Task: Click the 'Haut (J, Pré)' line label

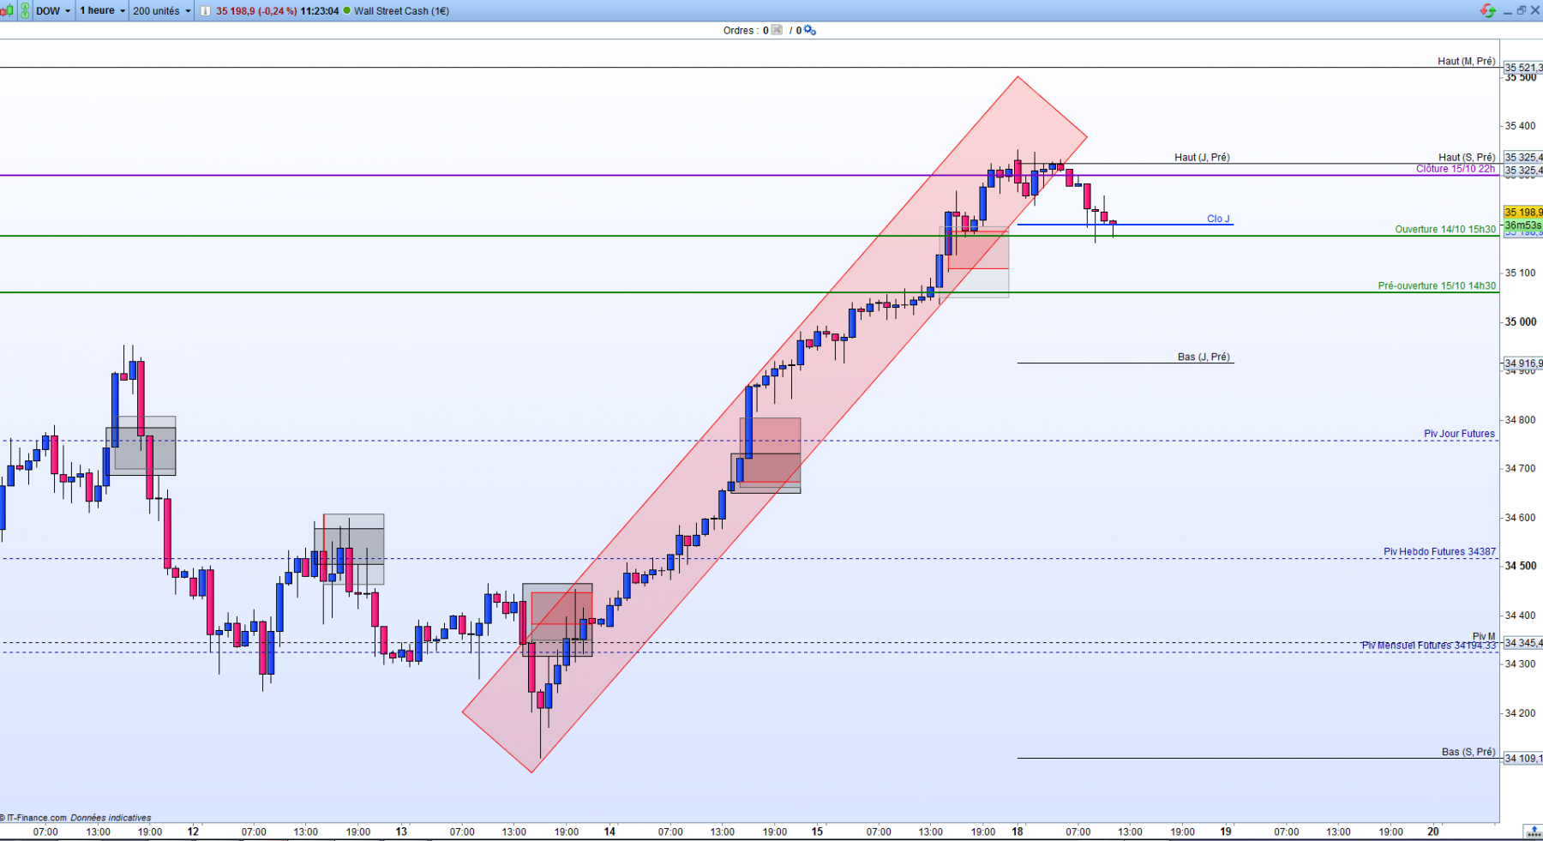Action: [1202, 157]
